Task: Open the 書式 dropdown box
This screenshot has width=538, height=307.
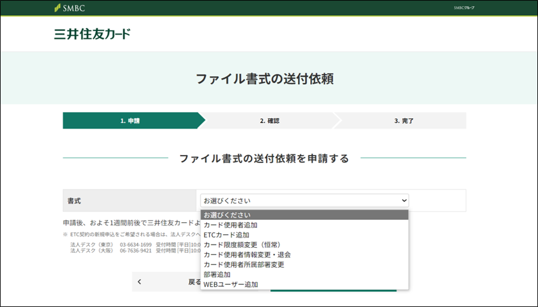Action: coord(304,200)
